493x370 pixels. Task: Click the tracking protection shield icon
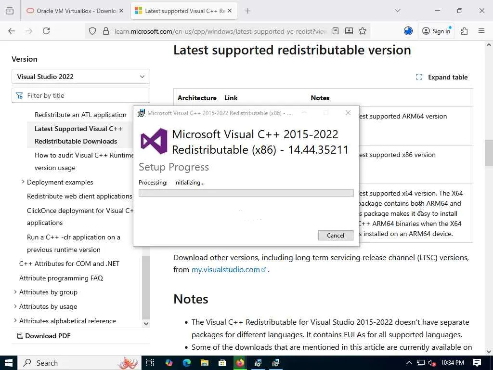pos(92,31)
